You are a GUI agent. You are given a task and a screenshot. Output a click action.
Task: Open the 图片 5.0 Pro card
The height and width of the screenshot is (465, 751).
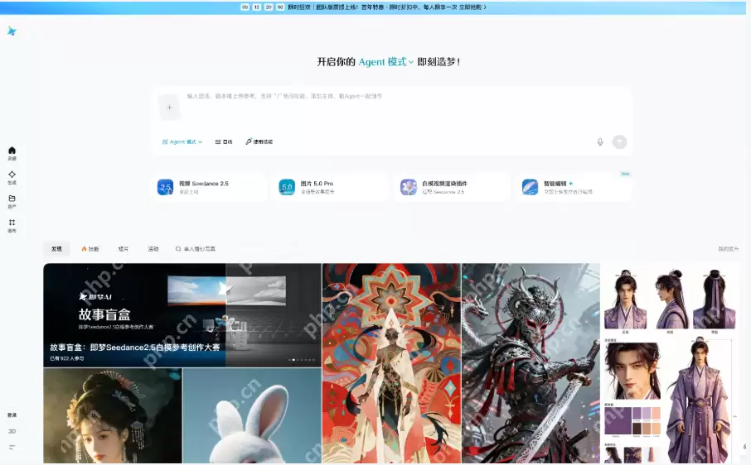331,187
